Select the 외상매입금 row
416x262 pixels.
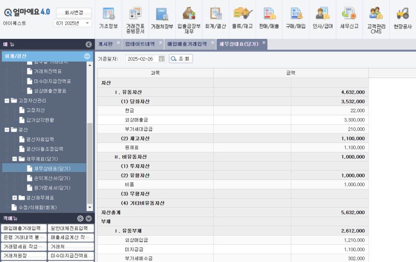click(x=233, y=240)
